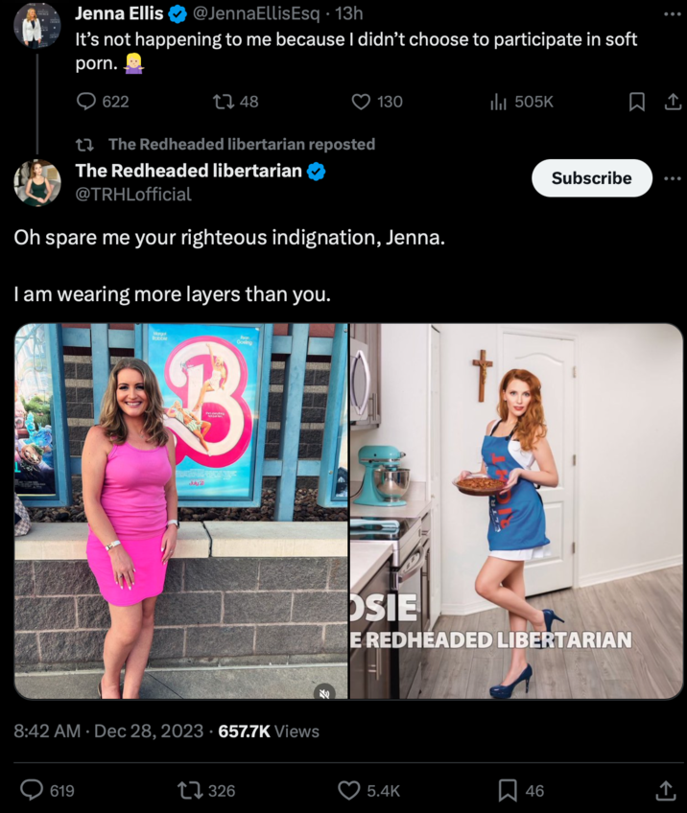Unmute the video on left image
Viewport: 687px width, 813px height.
pos(325,691)
